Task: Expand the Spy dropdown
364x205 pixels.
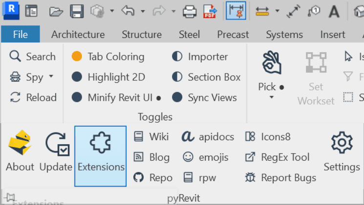Action: [51, 76]
